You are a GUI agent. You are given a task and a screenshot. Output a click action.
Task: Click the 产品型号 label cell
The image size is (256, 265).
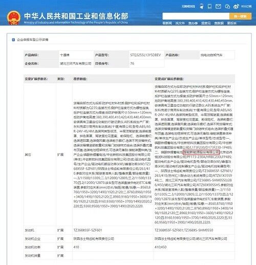coord(112,55)
